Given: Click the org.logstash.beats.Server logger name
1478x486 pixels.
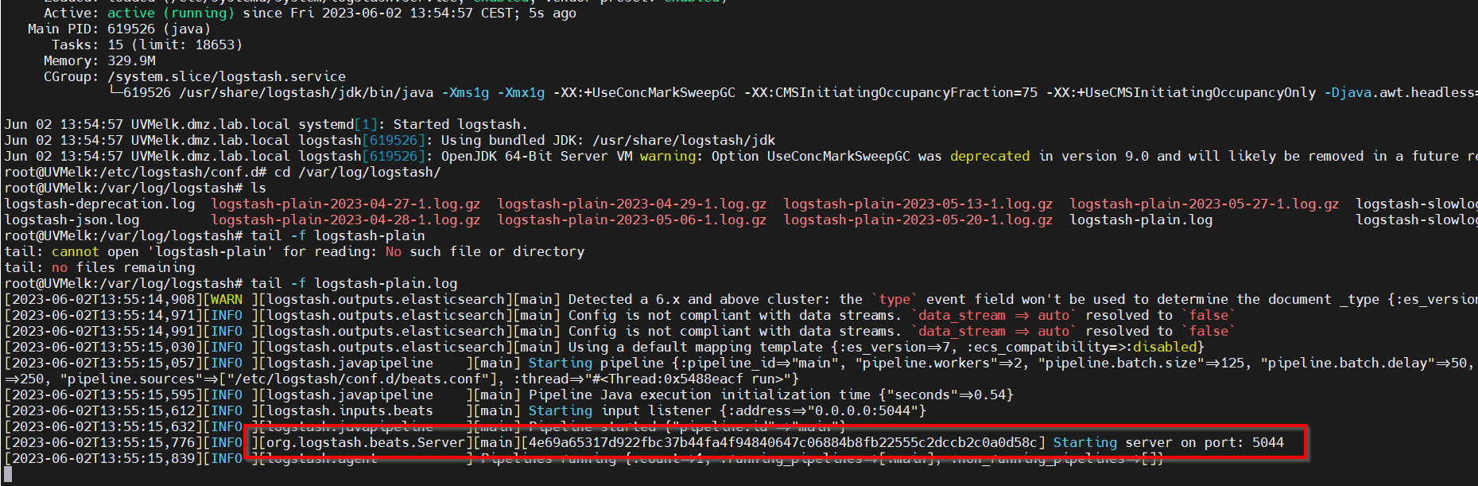Looking at the screenshot, I should coord(365,443).
